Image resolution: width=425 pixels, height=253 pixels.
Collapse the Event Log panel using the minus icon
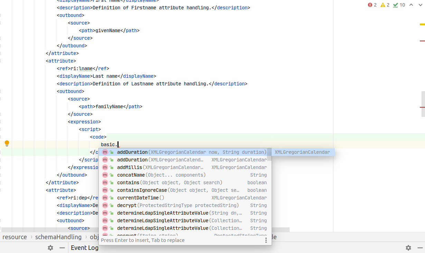pyautogui.click(x=62, y=248)
